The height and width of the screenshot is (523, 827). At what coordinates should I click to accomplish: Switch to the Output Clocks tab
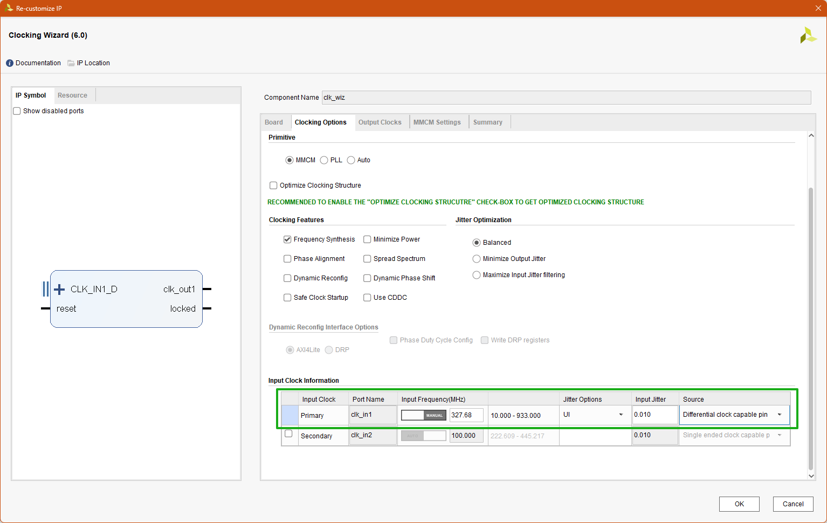[380, 122]
